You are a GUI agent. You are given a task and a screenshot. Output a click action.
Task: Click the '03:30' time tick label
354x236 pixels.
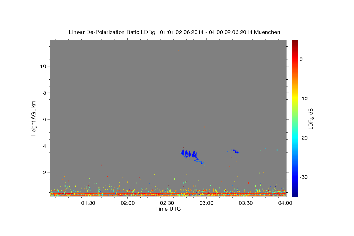[x=246, y=203]
